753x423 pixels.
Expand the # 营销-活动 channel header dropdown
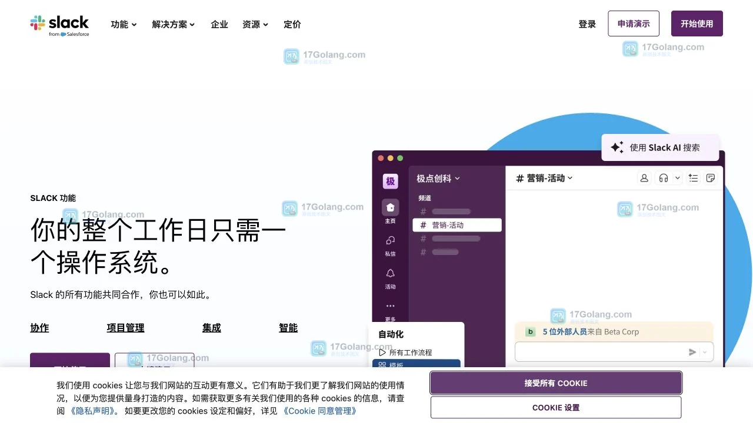pyautogui.click(x=544, y=178)
